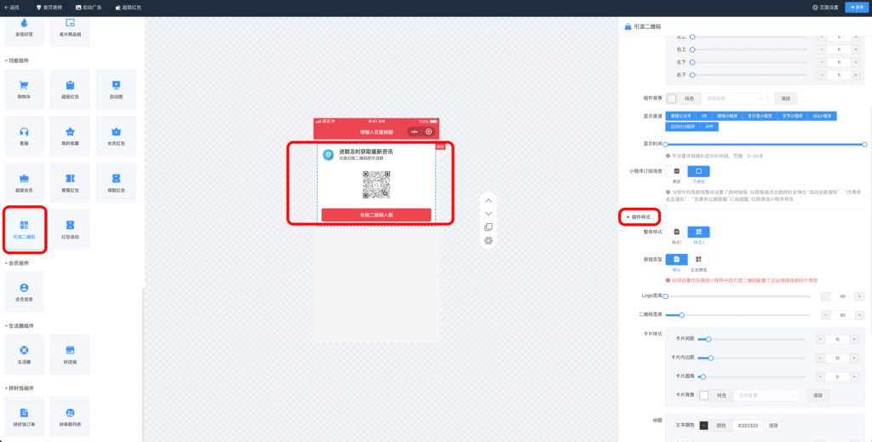This screenshot has width=872, height=442.
Task: Add the 会员信息 member info component
Action: pos(24,291)
